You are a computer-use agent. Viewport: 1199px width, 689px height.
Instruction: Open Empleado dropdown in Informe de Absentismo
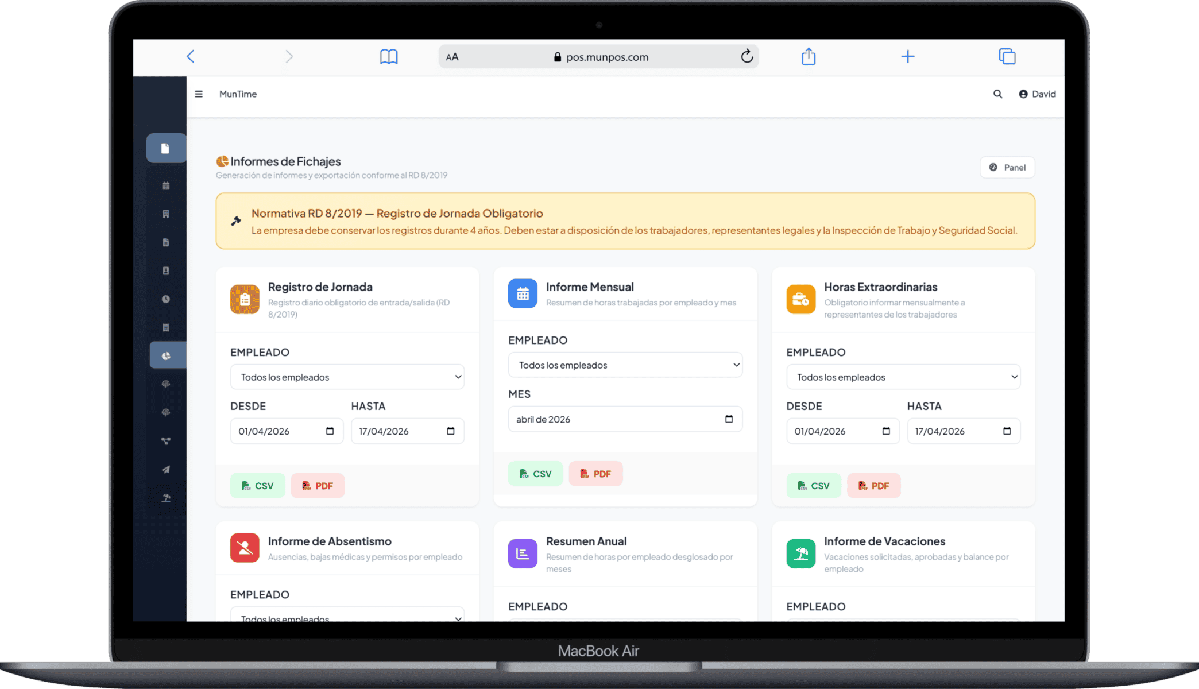point(347,614)
